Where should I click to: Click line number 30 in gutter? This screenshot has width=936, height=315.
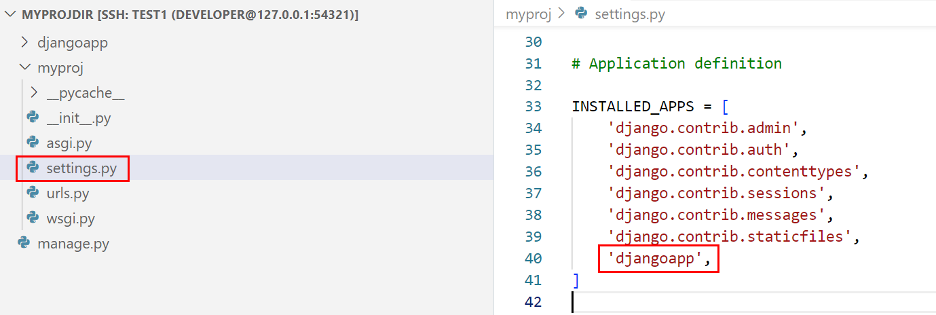coord(533,41)
